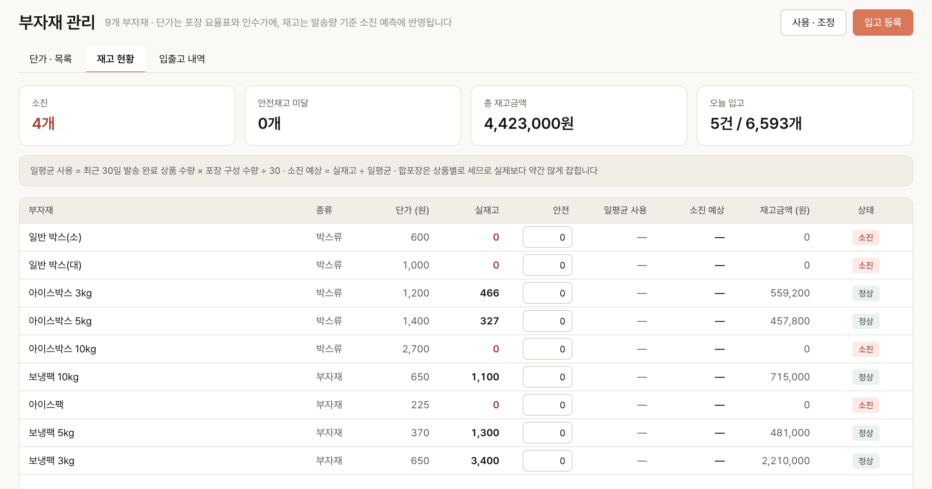Click unit price 2,700 for 아이스박스 10kg
Image resolution: width=932 pixels, height=489 pixels.
pos(416,349)
